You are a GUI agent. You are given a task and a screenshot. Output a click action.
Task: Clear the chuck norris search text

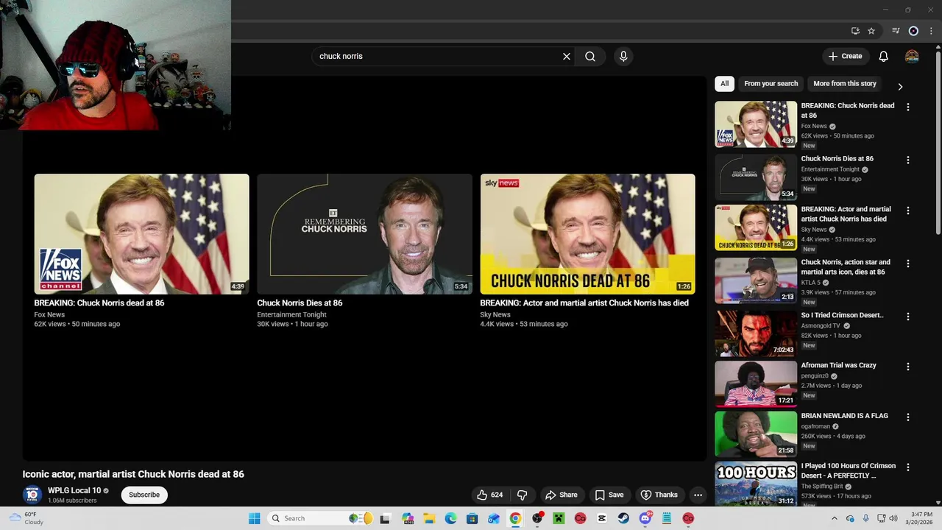click(567, 56)
